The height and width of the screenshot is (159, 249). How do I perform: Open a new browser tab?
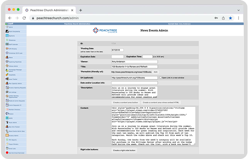pyautogui.click(x=81, y=10)
